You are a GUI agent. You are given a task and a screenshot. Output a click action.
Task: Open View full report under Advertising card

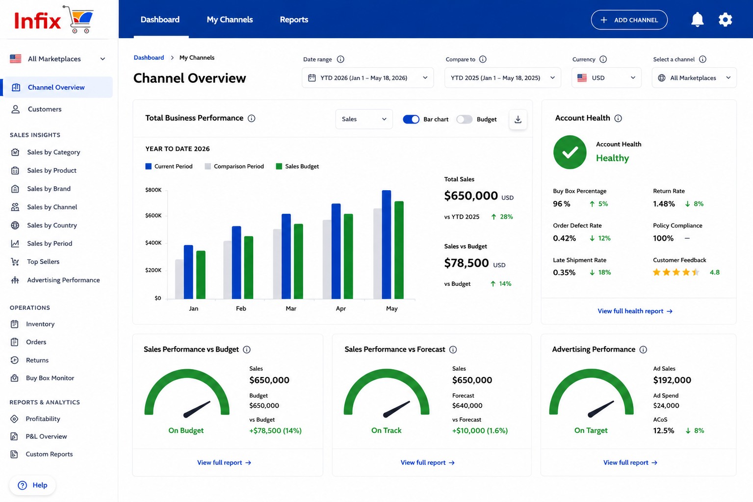(630, 463)
